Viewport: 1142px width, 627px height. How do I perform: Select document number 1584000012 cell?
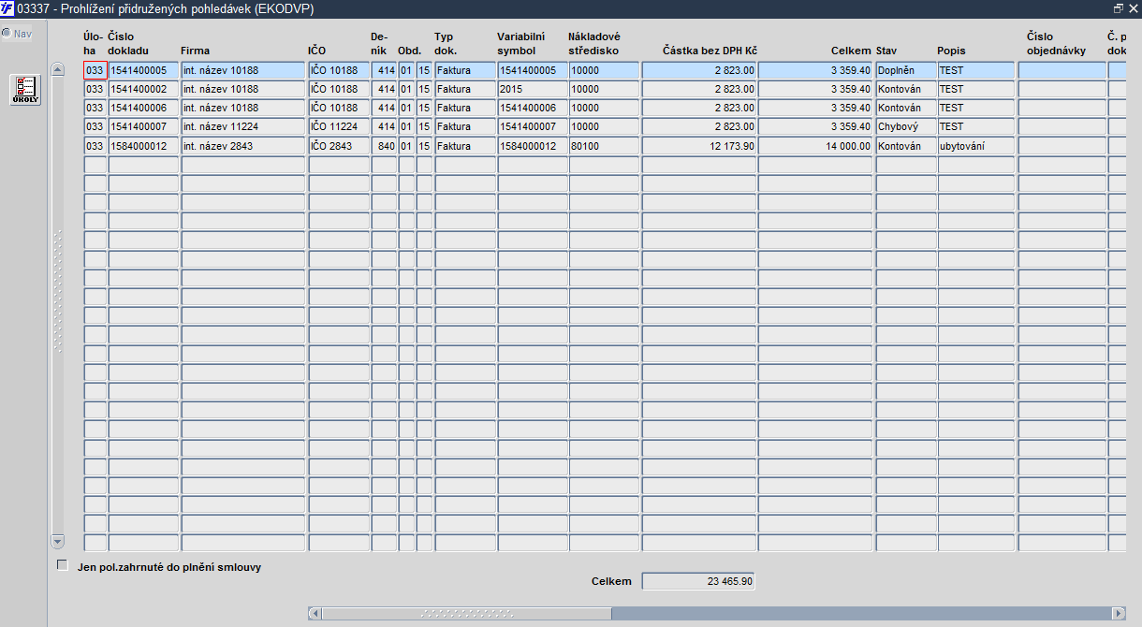143,146
